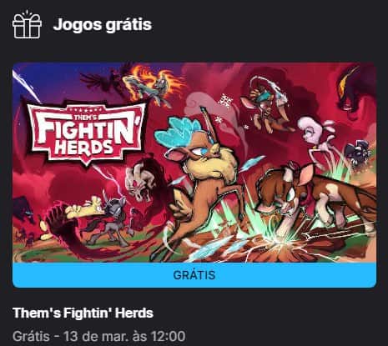The width and height of the screenshot is (388, 346).
Task: Open the Jogos grátis section heading
Action: click(103, 24)
